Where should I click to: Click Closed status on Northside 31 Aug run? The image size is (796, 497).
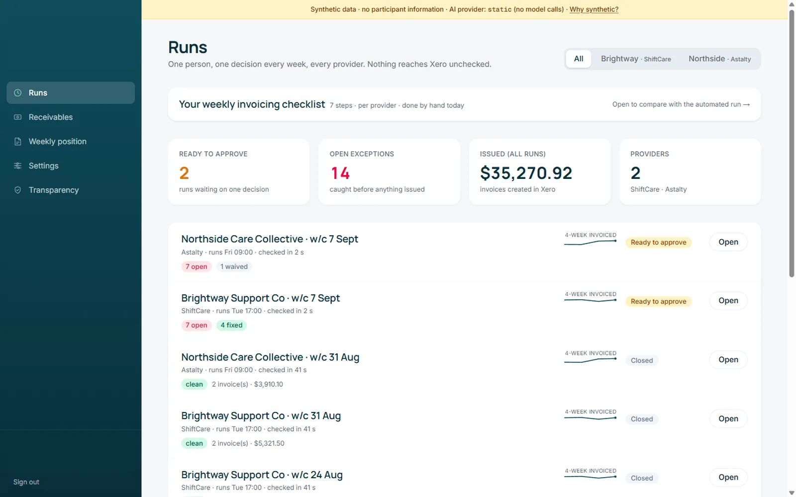[x=642, y=361]
